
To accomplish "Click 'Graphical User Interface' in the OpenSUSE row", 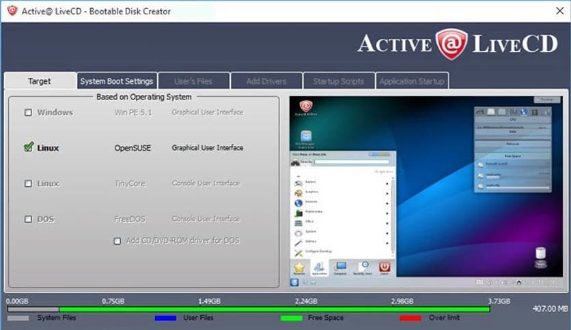I will click(x=208, y=147).
